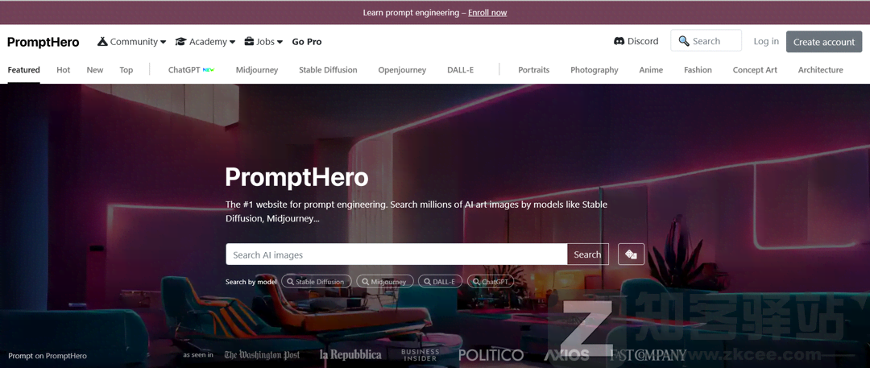Expand the Jobs dropdown menu

(263, 42)
